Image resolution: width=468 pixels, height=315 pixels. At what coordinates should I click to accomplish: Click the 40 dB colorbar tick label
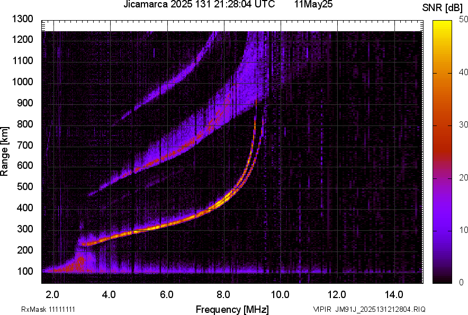coord(463,72)
